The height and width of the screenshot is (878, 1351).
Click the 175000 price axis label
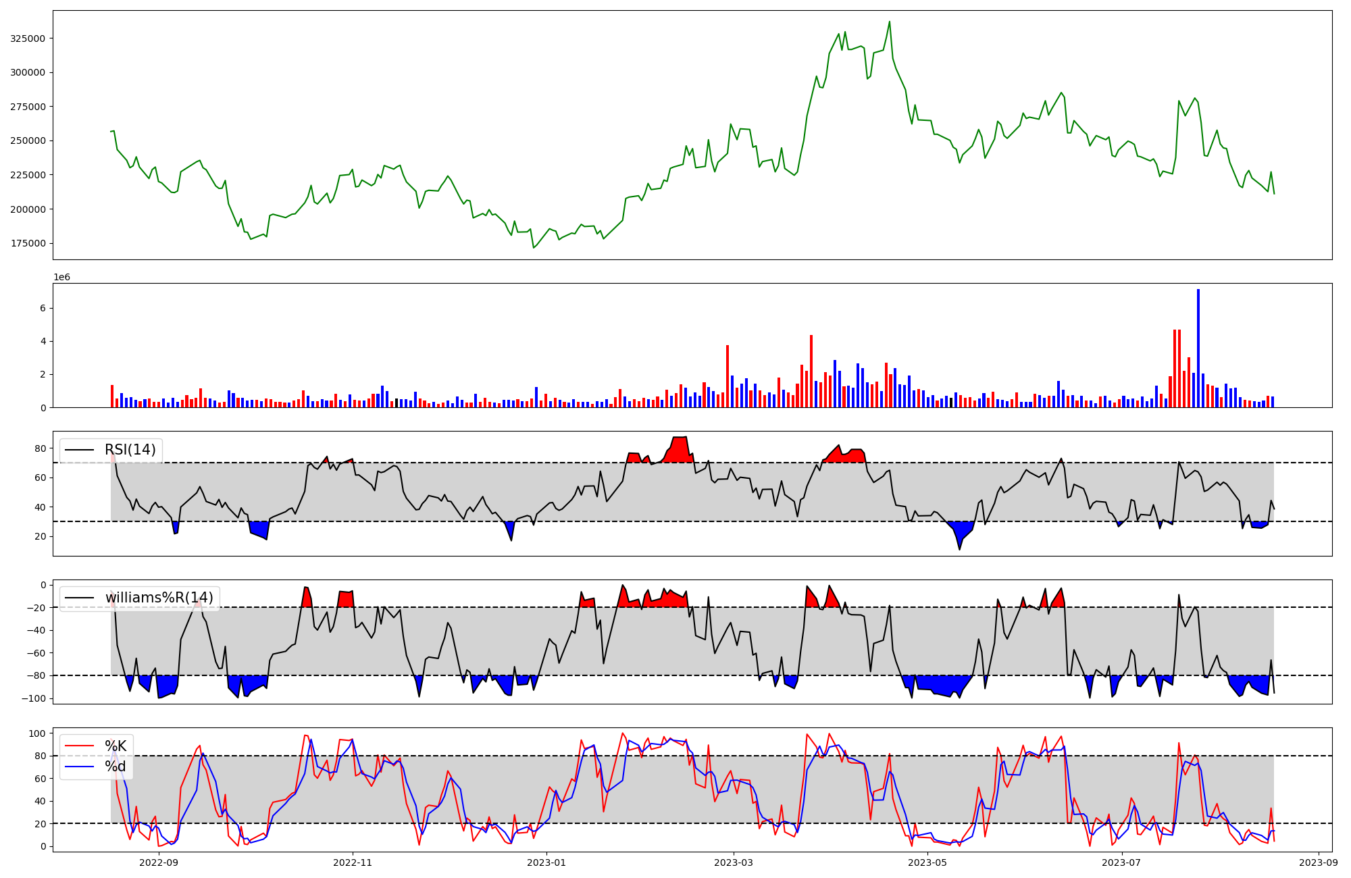(x=28, y=243)
